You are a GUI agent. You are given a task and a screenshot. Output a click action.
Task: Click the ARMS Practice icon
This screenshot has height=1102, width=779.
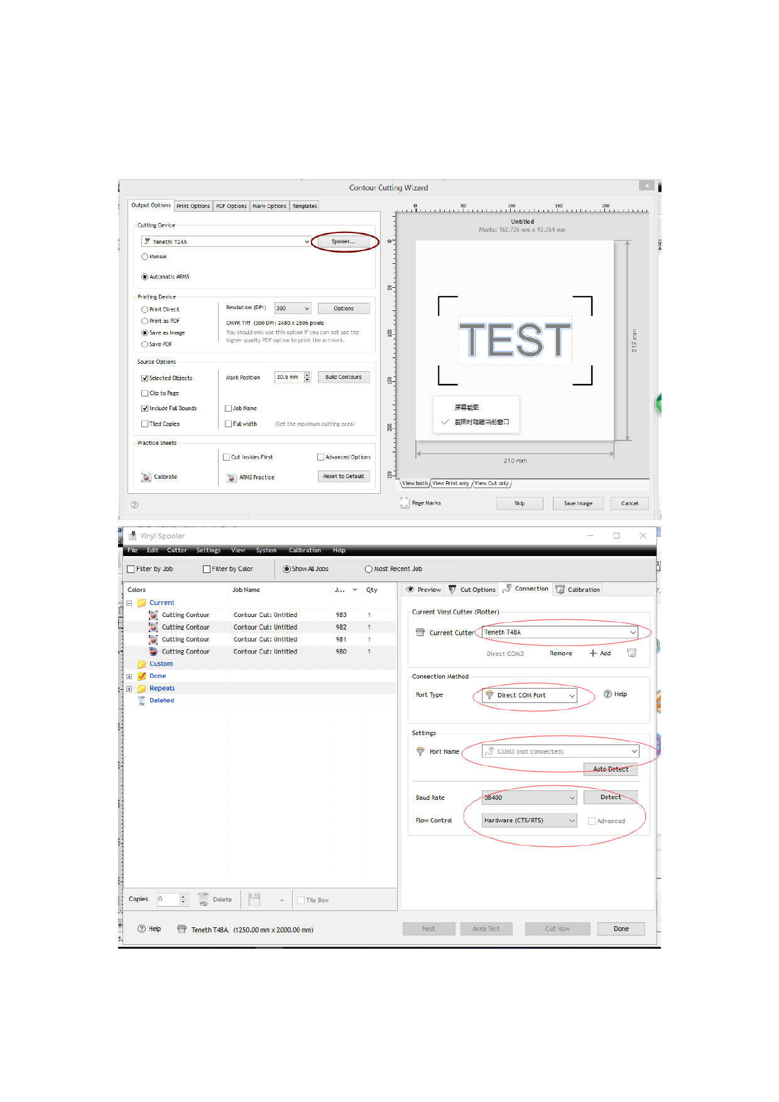[x=231, y=477]
